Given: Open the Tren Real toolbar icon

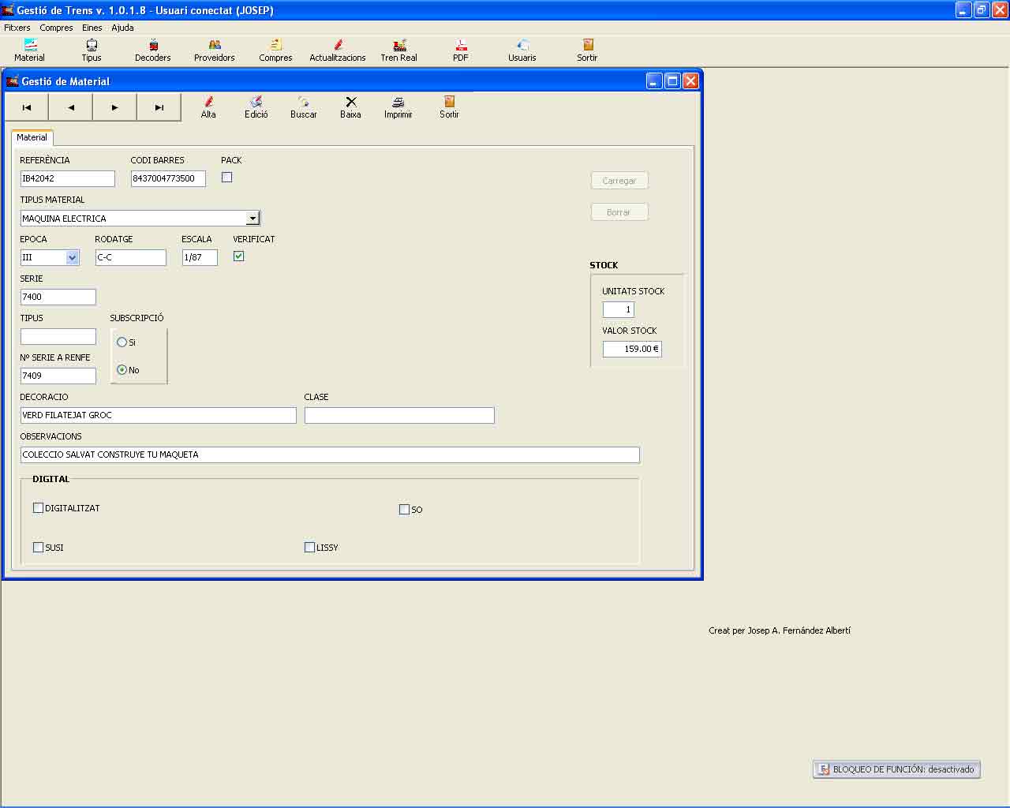Looking at the screenshot, I should [x=400, y=45].
